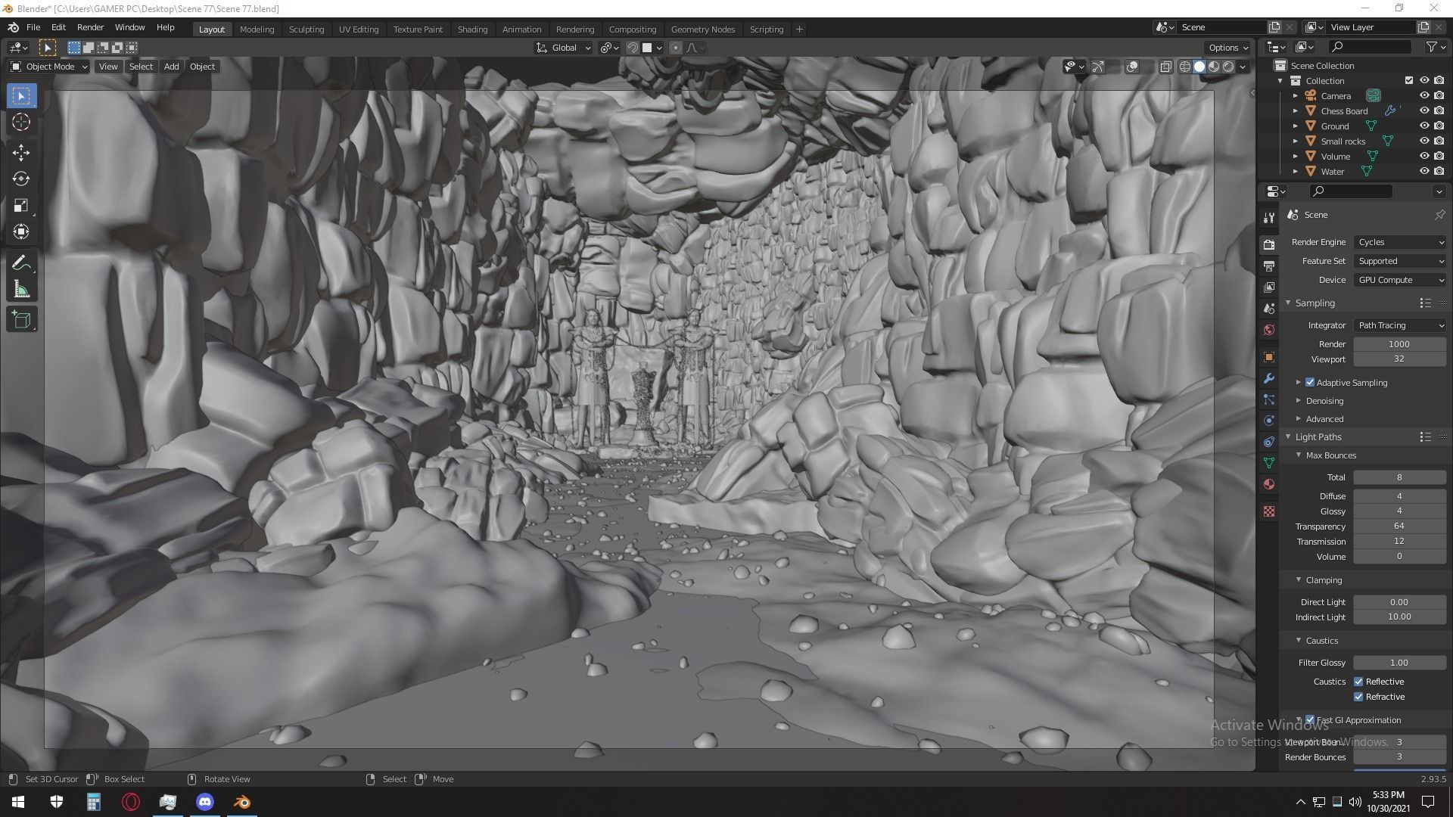Select the Measure tool
The width and height of the screenshot is (1453, 817).
(20, 290)
